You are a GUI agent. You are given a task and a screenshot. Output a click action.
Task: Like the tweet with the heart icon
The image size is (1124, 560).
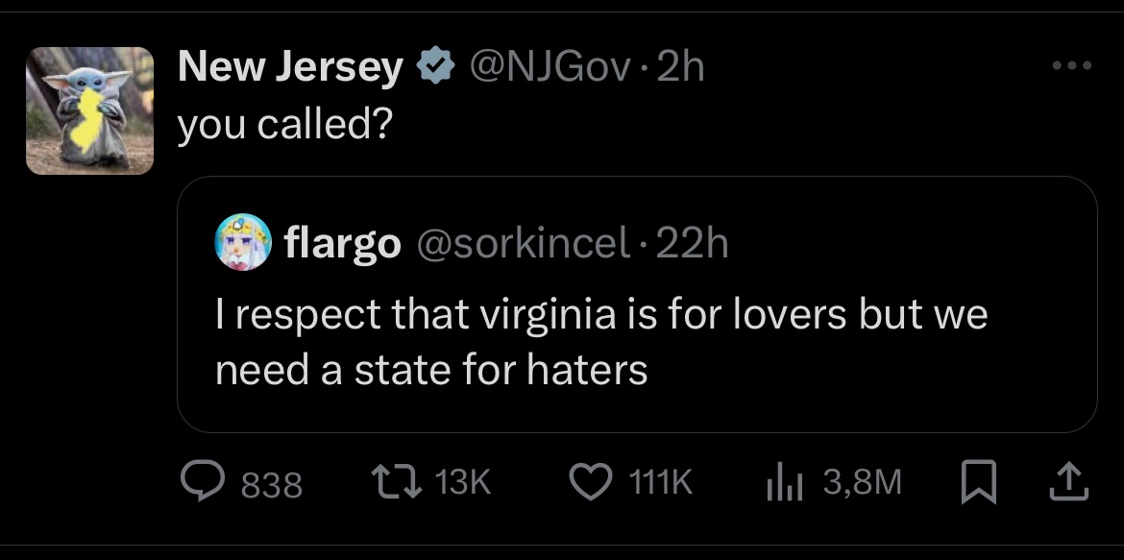click(590, 482)
